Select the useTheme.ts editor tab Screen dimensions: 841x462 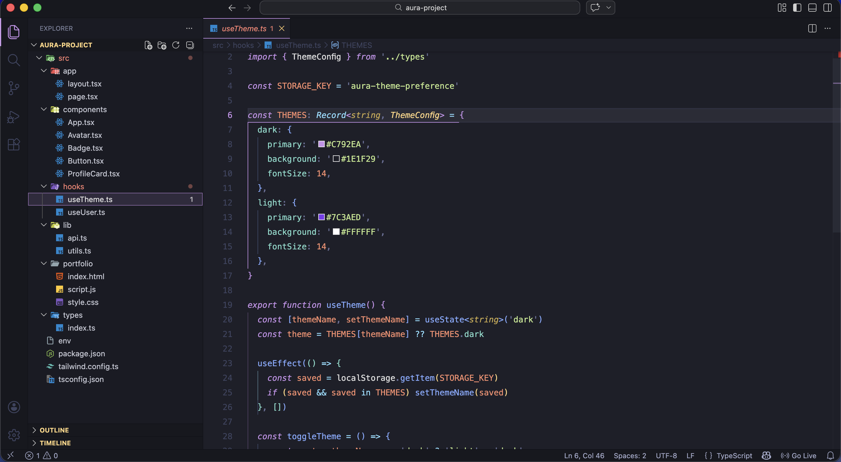(244, 28)
